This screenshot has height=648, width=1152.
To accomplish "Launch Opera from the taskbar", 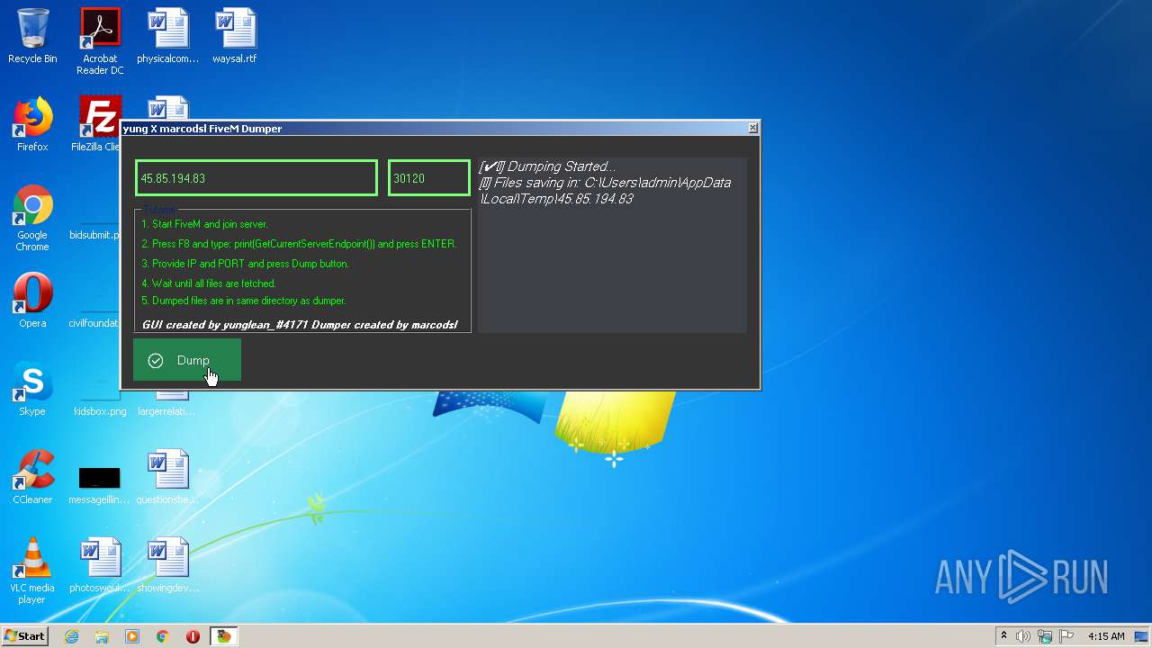I will pyautogui.click(x=193, y=636).
